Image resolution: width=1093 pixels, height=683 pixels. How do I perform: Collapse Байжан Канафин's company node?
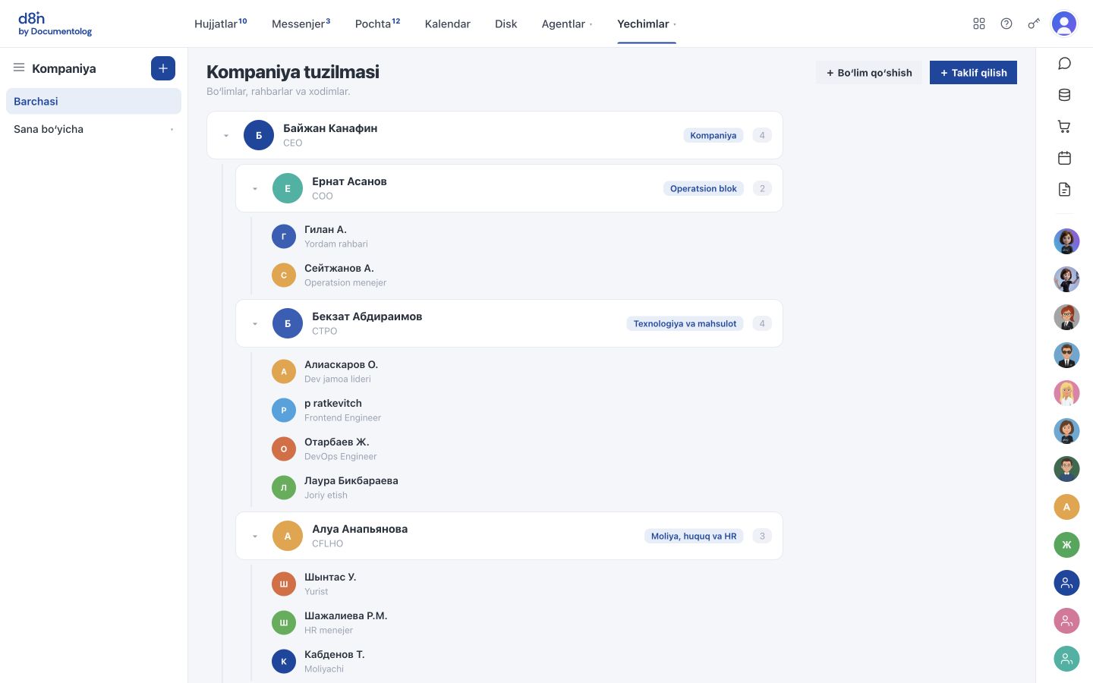pyautogui.click(x=226, y=136)
